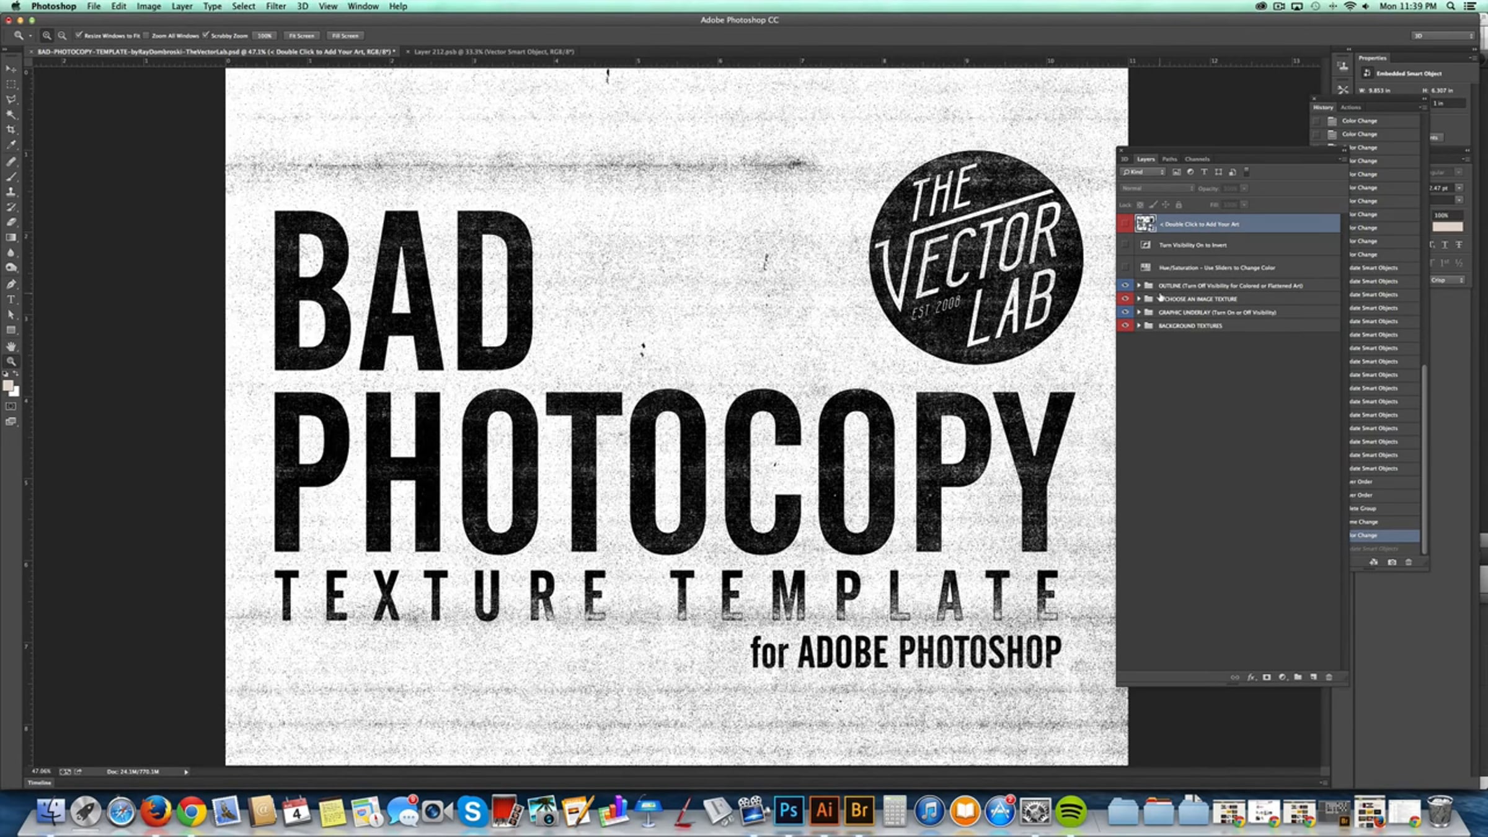Select the Crop tool
1488x837 pixels.
click(x=11, y=130)
